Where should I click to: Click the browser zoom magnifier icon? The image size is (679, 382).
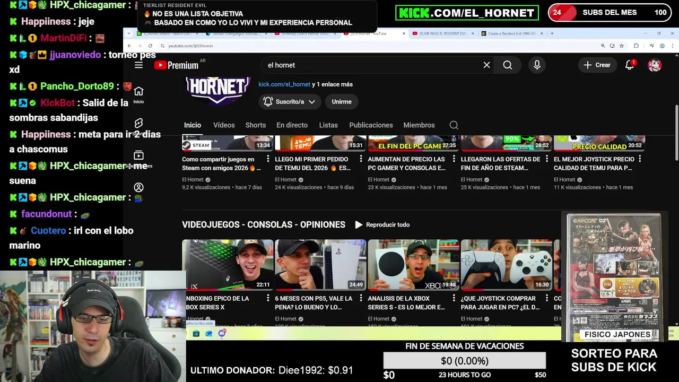tap(603, 46)
